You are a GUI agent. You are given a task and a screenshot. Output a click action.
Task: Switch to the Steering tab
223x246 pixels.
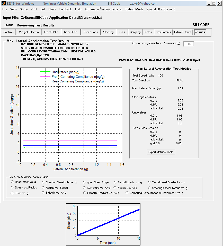tap(109, 32)
